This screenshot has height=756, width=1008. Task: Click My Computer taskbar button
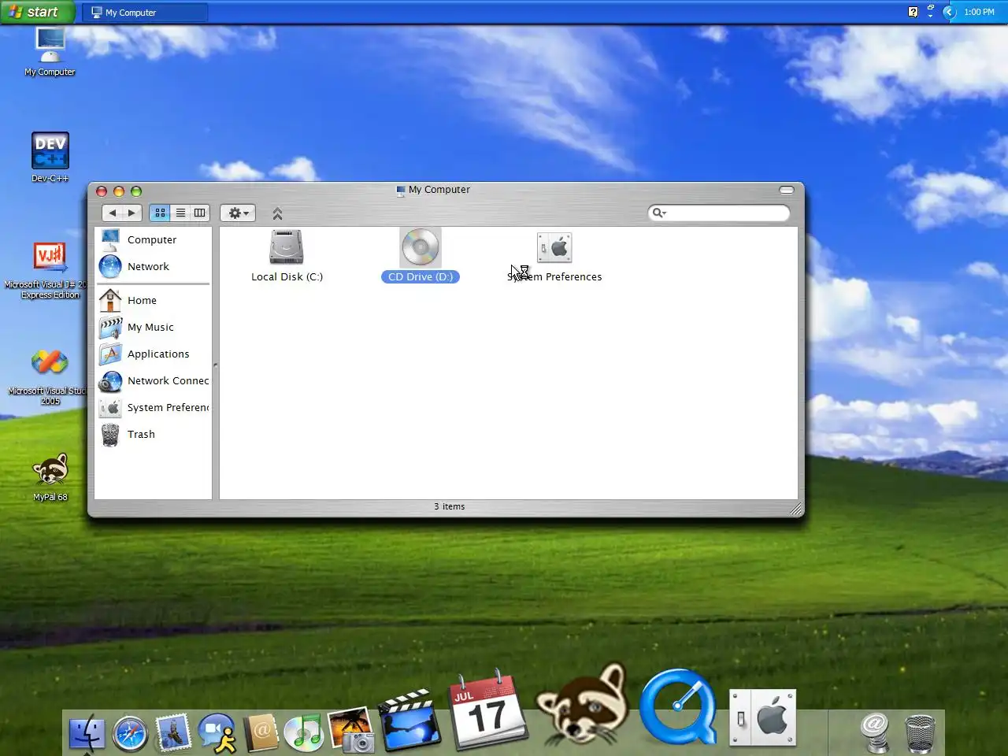(145, 13)
